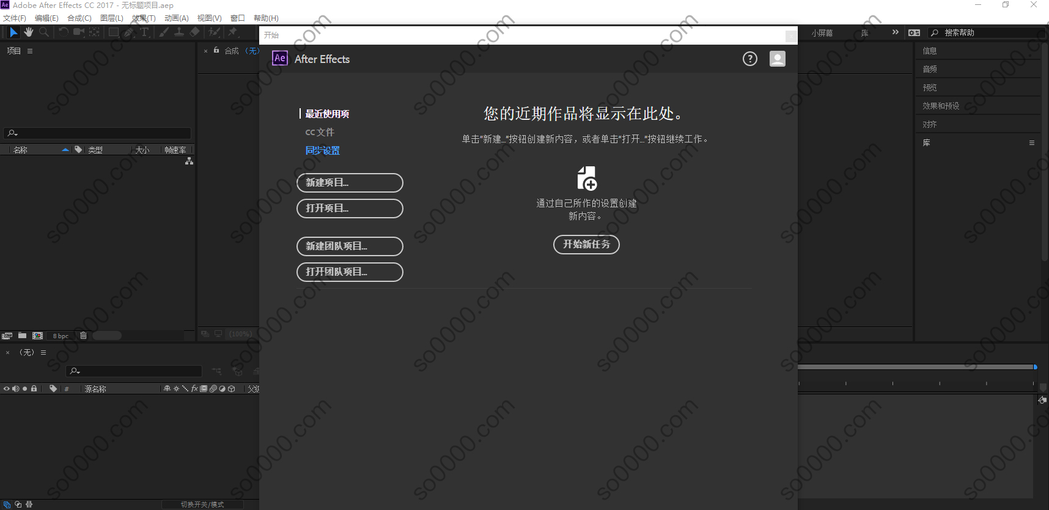
Task: Open the 同步设置 link
Action: click(x=323, y=150)
